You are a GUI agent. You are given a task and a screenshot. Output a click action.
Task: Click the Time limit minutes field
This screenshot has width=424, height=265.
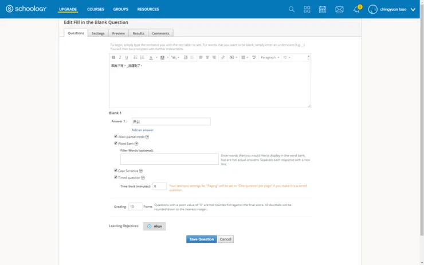159,186
